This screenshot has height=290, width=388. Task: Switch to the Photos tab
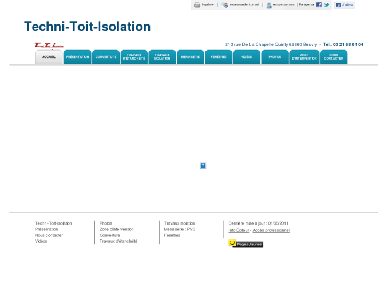(x=275, y=57)
